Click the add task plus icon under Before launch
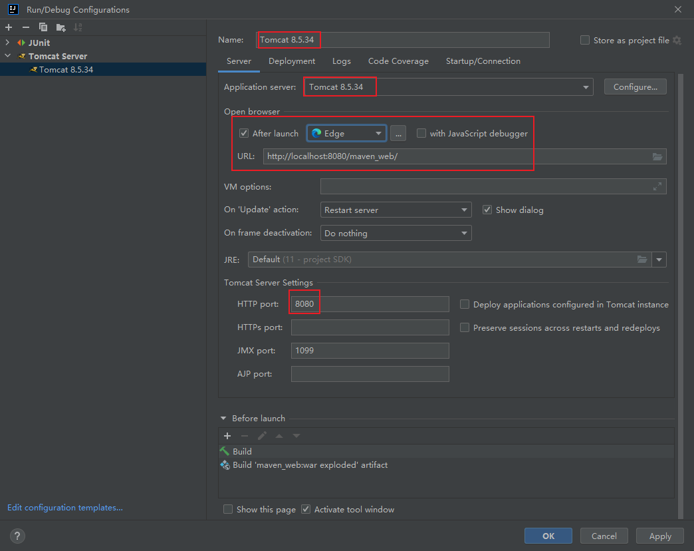The width and height of the screenshot is (694, 551). point(227,436)
